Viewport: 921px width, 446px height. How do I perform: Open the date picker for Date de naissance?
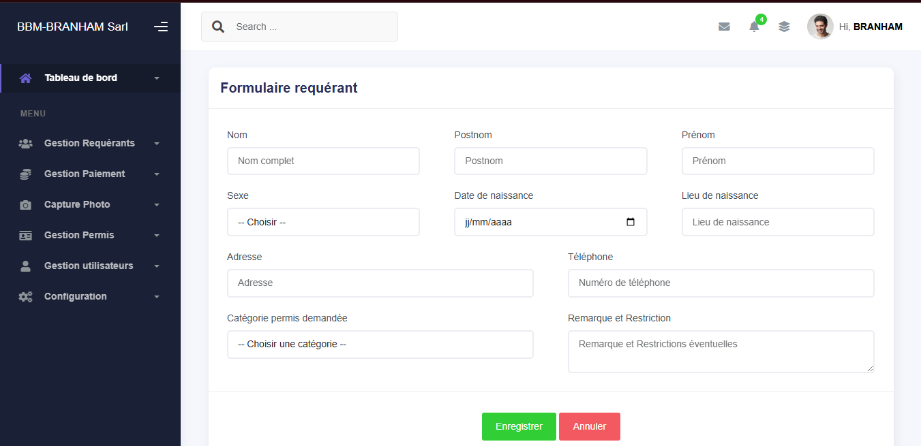631,222
